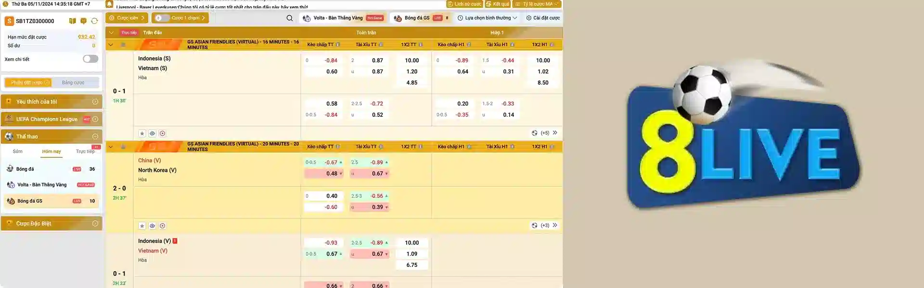Play live stream for China vs North Korea
The image size is (924, 288).
click(x=163, y=226)
